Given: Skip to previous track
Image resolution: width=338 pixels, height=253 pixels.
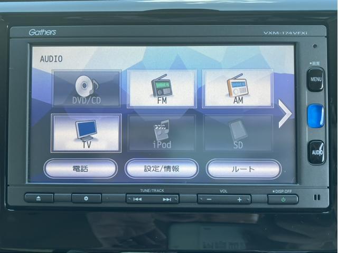Looking at the screenshot, I should pyautogui.click(x=138, y=199).
